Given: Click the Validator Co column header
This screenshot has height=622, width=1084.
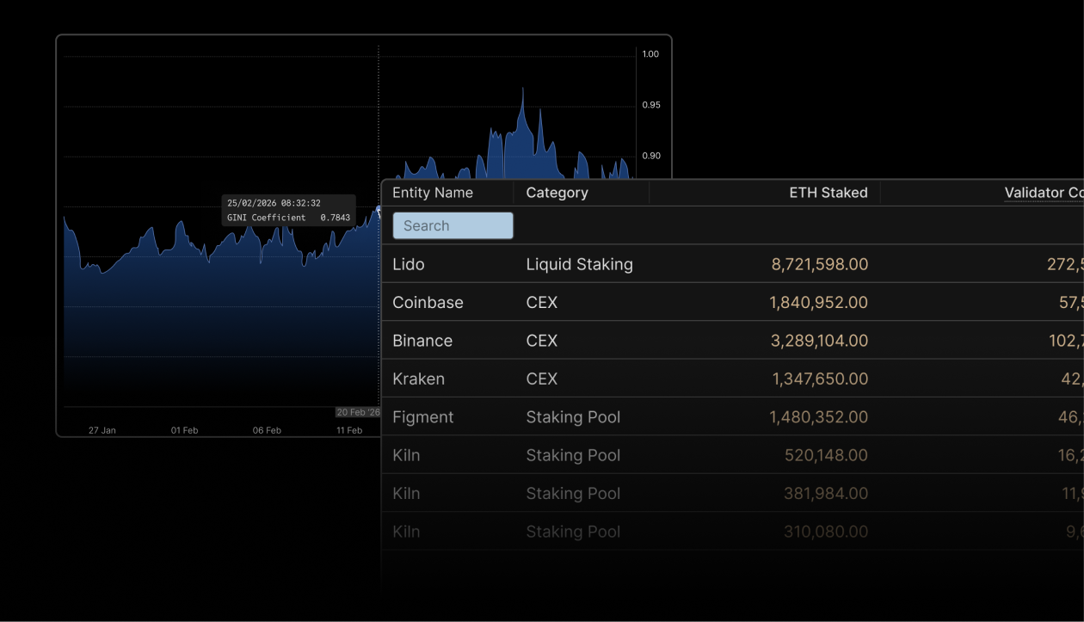Looking at the screenshot, I should 1044,193.
